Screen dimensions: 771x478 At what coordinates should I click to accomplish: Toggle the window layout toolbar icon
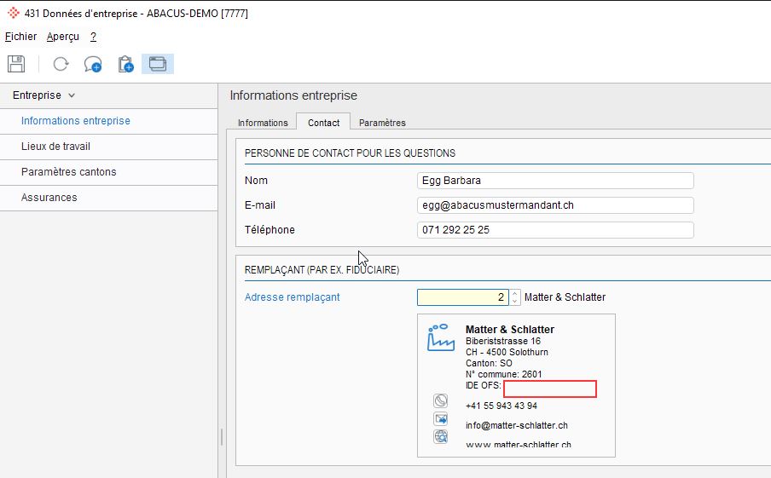point(158,64)
